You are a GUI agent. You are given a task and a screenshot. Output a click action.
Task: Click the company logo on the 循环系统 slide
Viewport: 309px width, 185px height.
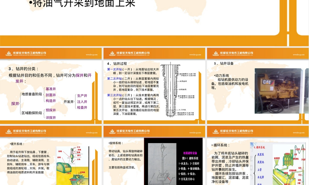pos(233,131)
